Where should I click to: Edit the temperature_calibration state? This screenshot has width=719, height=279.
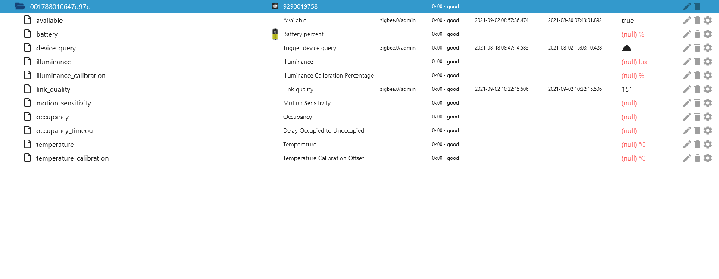point(687,158)
